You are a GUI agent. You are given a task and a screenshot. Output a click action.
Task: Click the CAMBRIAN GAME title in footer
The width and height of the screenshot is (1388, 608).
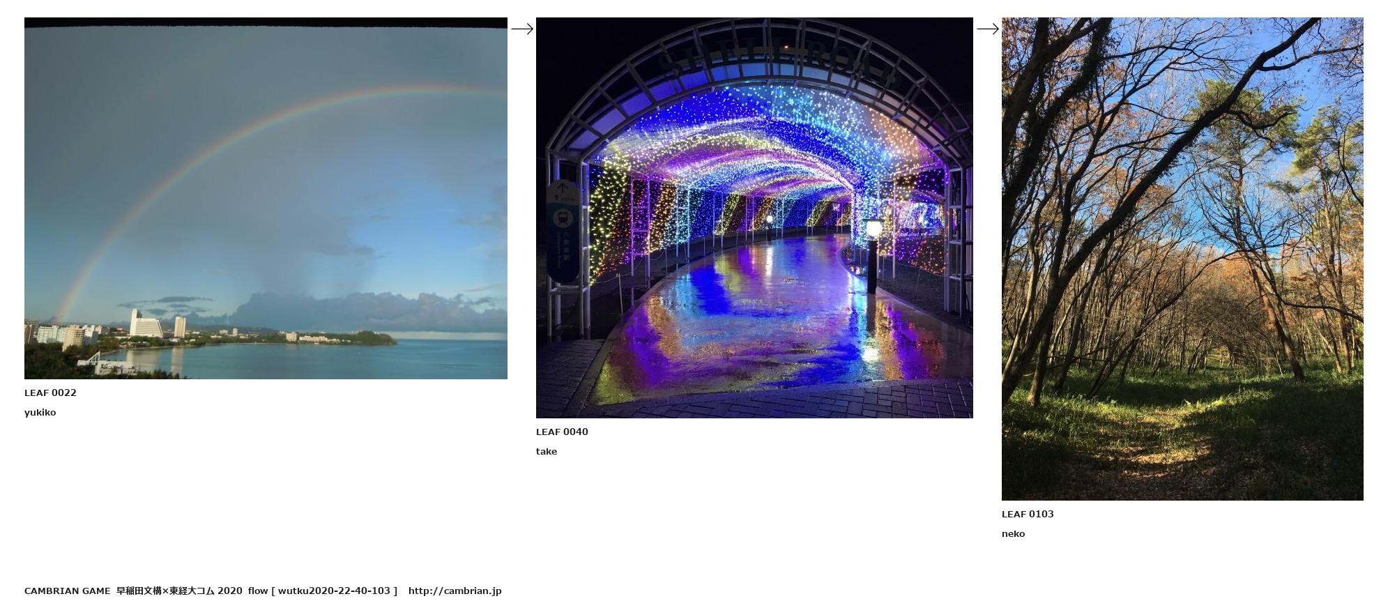pyautogui.click(x=67, y=591)
